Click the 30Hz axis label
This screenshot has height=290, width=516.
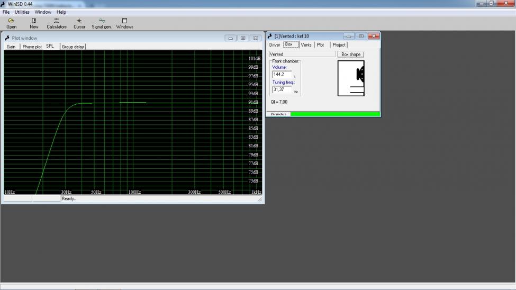pos(66,192)
